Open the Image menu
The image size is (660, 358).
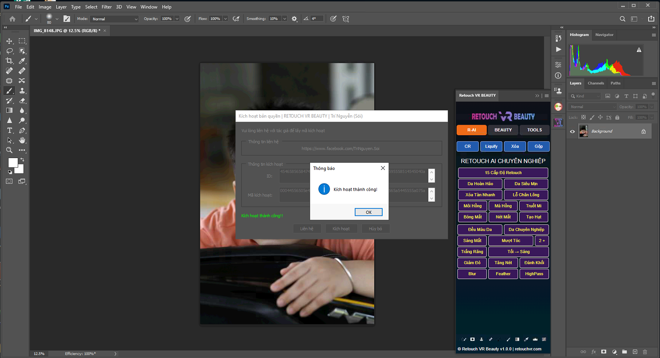click(45, 7)
